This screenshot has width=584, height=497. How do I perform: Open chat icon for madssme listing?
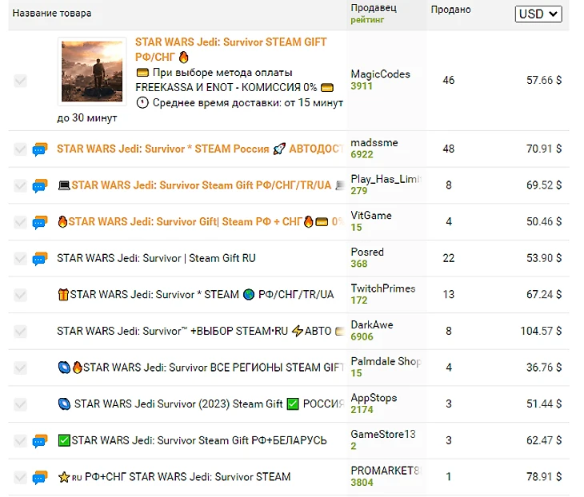(40, 149)
